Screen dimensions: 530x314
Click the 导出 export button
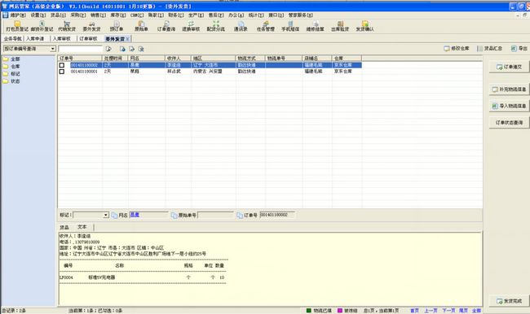click(x=519, y=49)
